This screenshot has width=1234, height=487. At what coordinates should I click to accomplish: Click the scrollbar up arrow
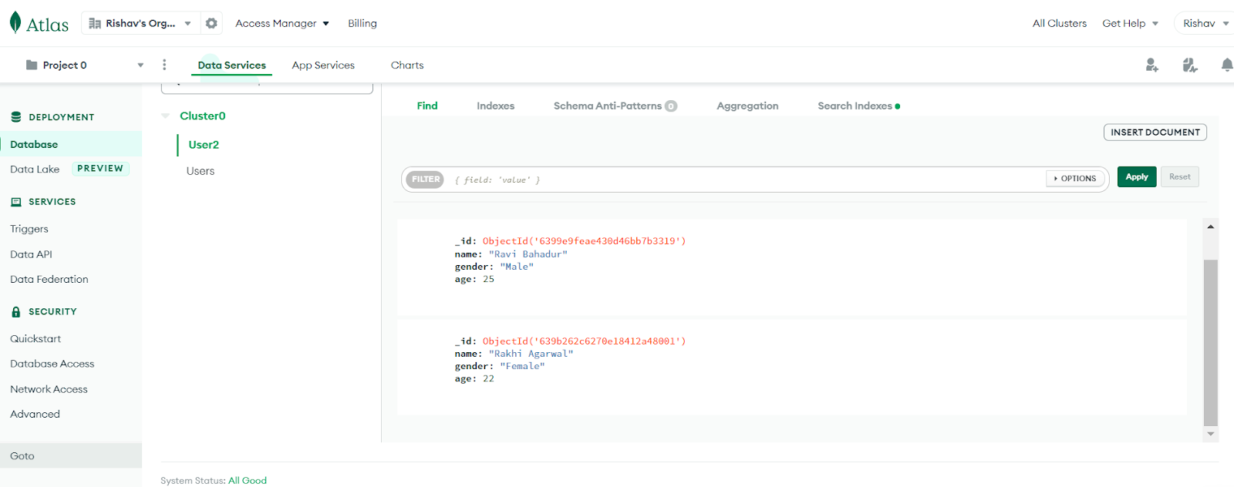1211,227
